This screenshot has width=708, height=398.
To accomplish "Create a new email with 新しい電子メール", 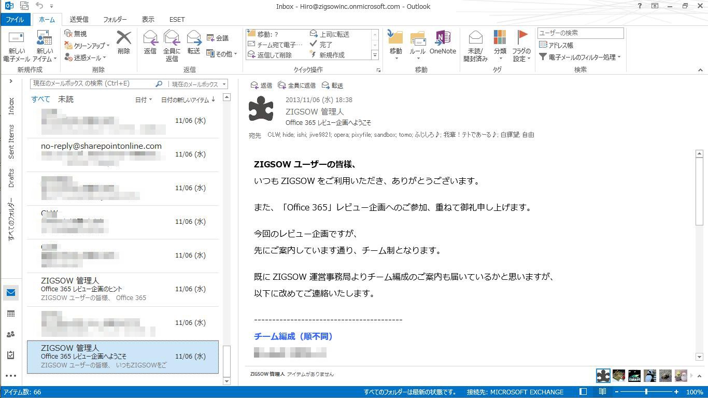I will (x=17, y=47).
